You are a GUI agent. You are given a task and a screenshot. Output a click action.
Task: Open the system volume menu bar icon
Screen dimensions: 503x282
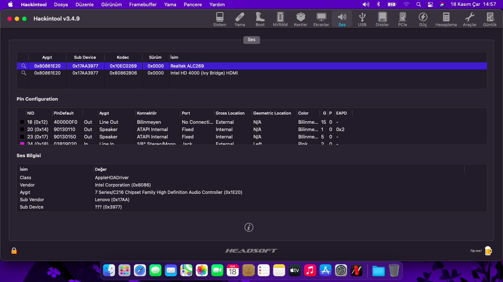(366, 4)
